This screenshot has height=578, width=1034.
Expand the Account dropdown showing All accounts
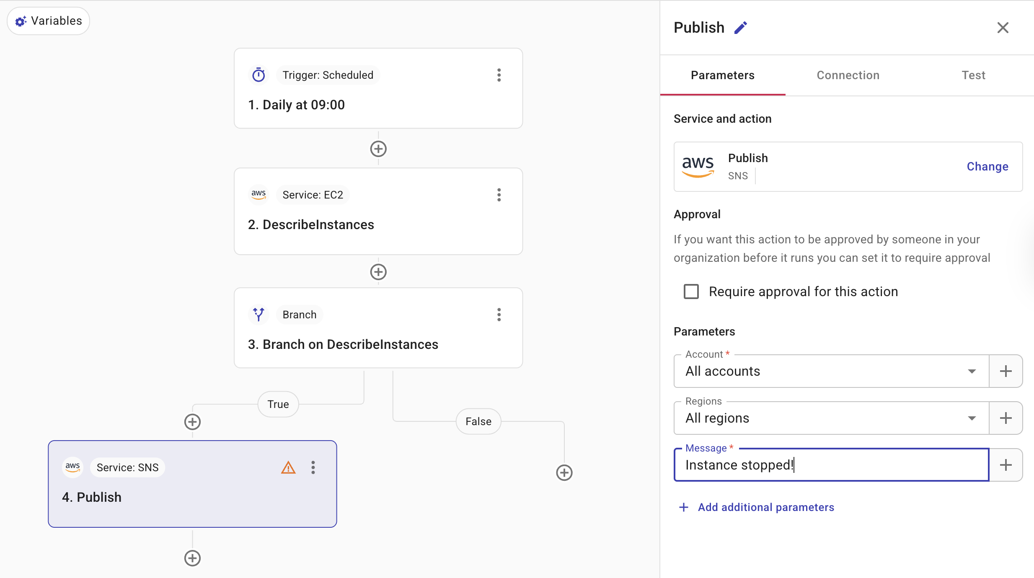pyautogui.click(x=971, y=372)
